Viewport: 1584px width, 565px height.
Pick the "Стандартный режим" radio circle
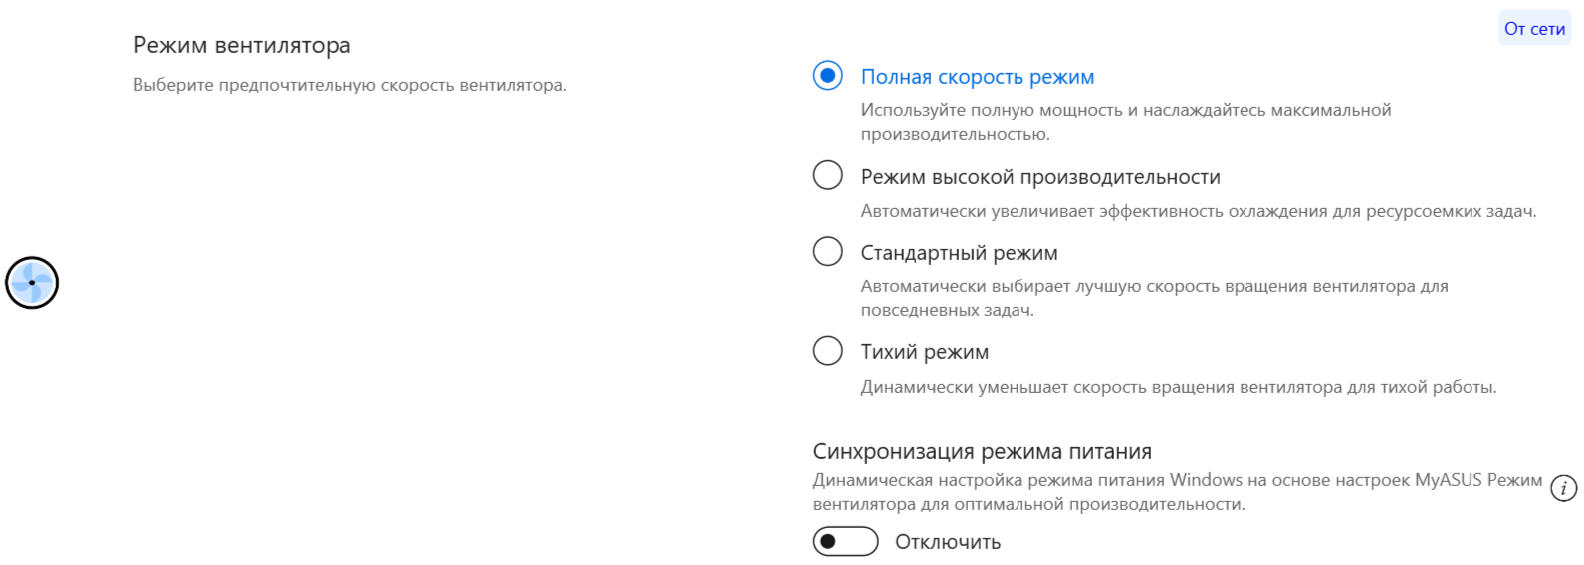point(828,251)
